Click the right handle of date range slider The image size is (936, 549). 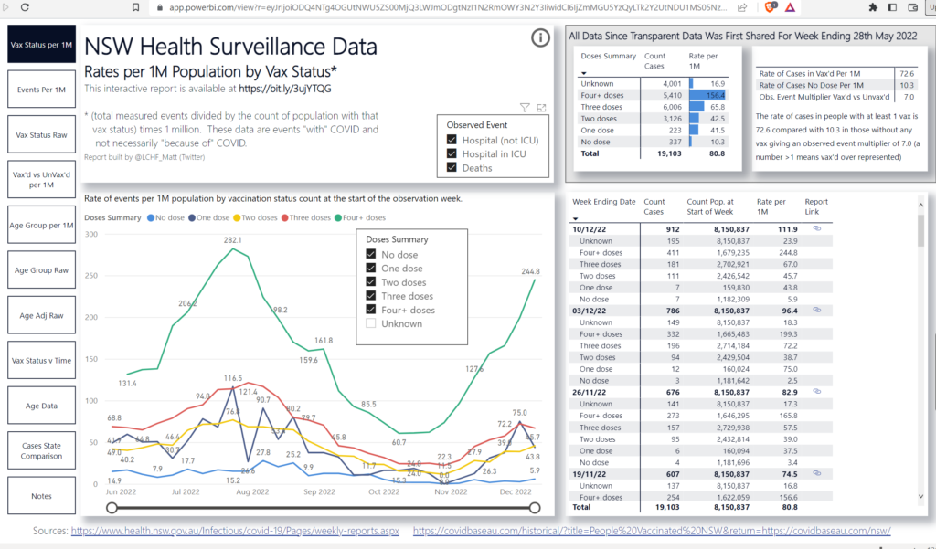(535, 508)
